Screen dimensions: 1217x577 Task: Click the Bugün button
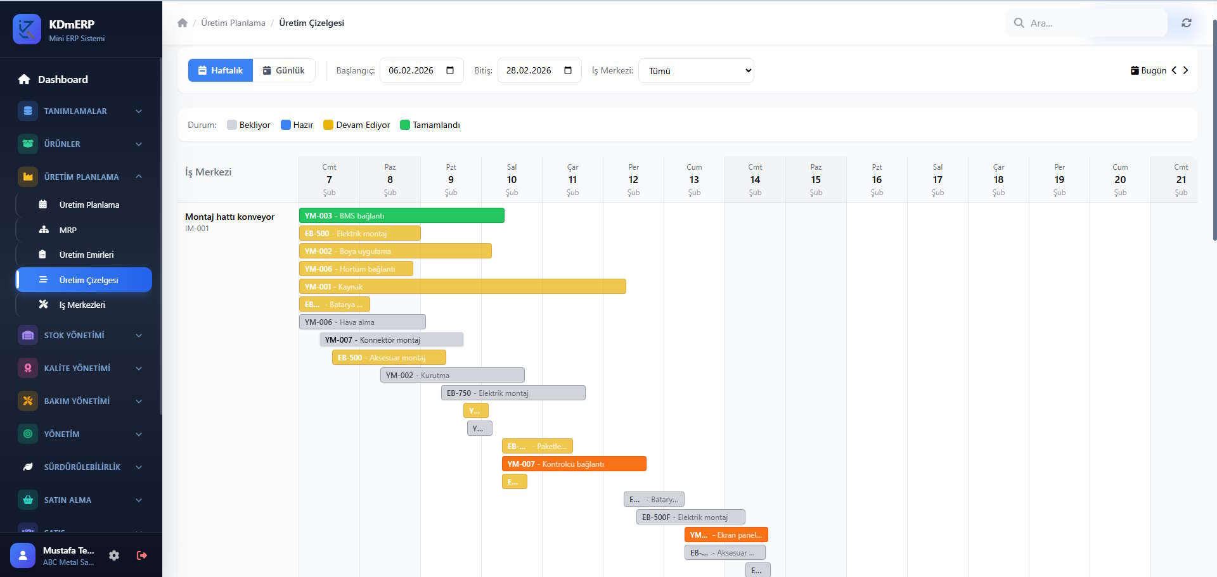[x=1148, y=70]
